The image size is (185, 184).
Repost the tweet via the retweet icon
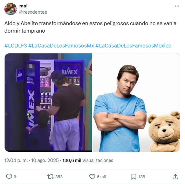coord(50,177)
